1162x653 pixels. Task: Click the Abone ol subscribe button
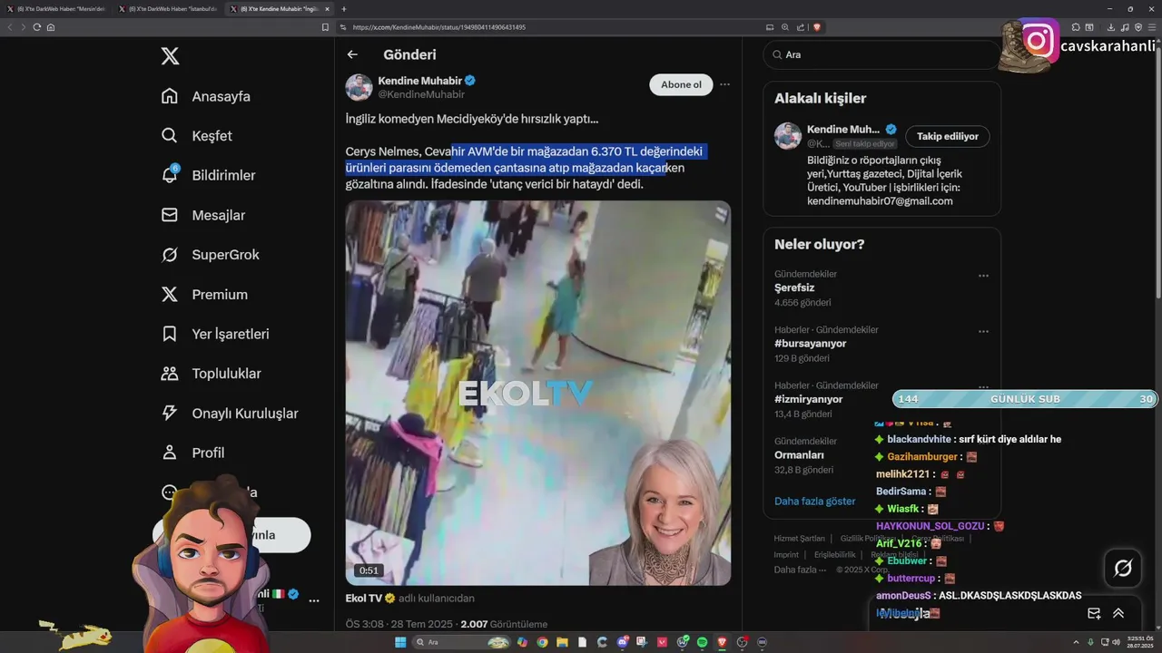coord(681,84)
